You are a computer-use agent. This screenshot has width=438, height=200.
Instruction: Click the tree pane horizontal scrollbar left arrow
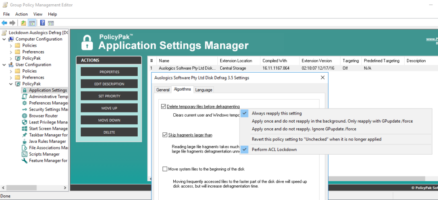click(3, 188)
